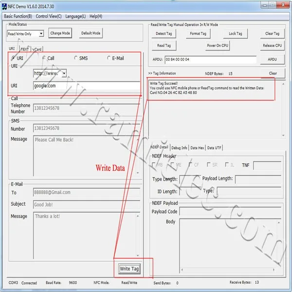Select the E-Mail radio button

coord(108,58)
